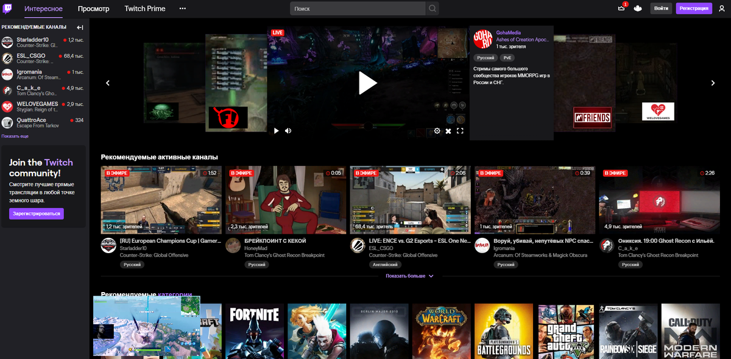
Task: Click Igromania avatar in sidebar
Action: point(7,74)
